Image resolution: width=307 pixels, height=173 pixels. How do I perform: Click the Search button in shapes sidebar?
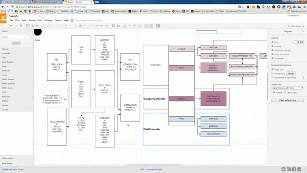[x=16, y=43]
